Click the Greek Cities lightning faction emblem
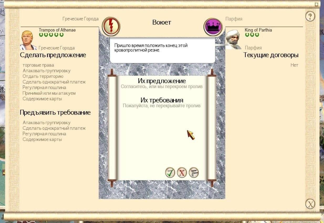 point(111,26)
